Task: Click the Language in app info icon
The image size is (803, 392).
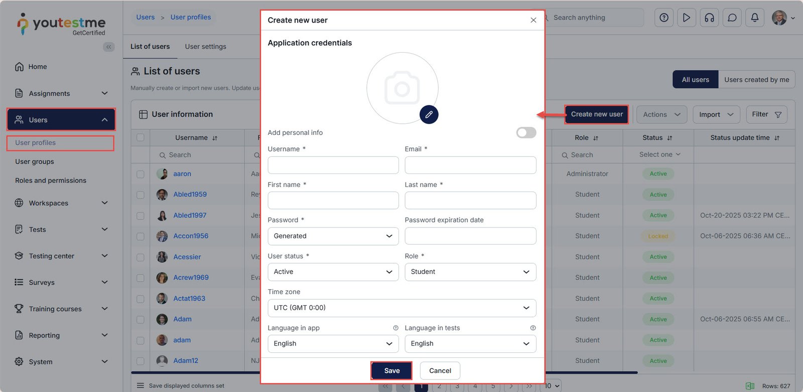Action: point(395,328)
